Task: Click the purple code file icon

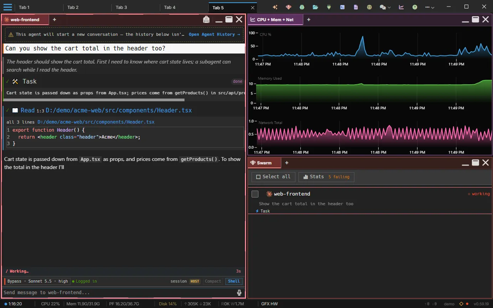Action: pyautogui.click(x=356, y=7)
